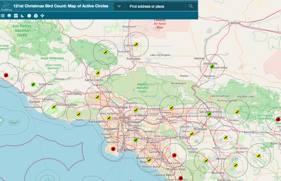This screenshot has height=181, width=281.
Task: Select yellow bird marker left of Los Angeles label
Action: (109, 118)
